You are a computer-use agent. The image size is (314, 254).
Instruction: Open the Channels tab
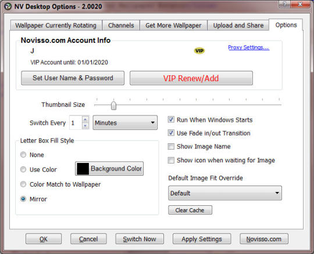pyautogui.click(x=121, y=26)
